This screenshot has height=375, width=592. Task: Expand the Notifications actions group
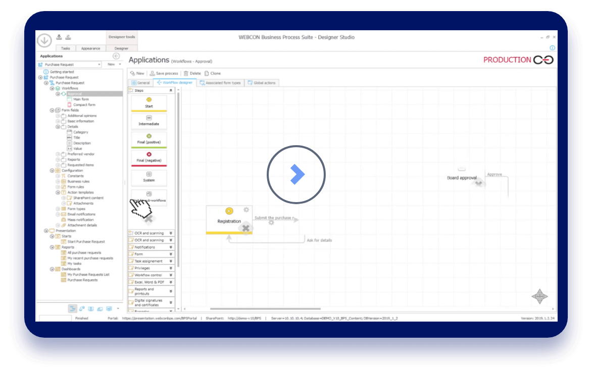[171, 247]
